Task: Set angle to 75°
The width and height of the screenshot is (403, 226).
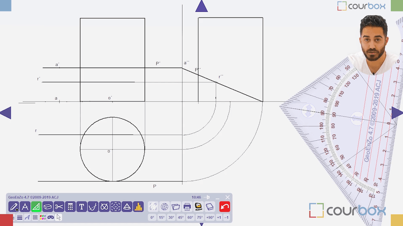Action: pos(200,217)
